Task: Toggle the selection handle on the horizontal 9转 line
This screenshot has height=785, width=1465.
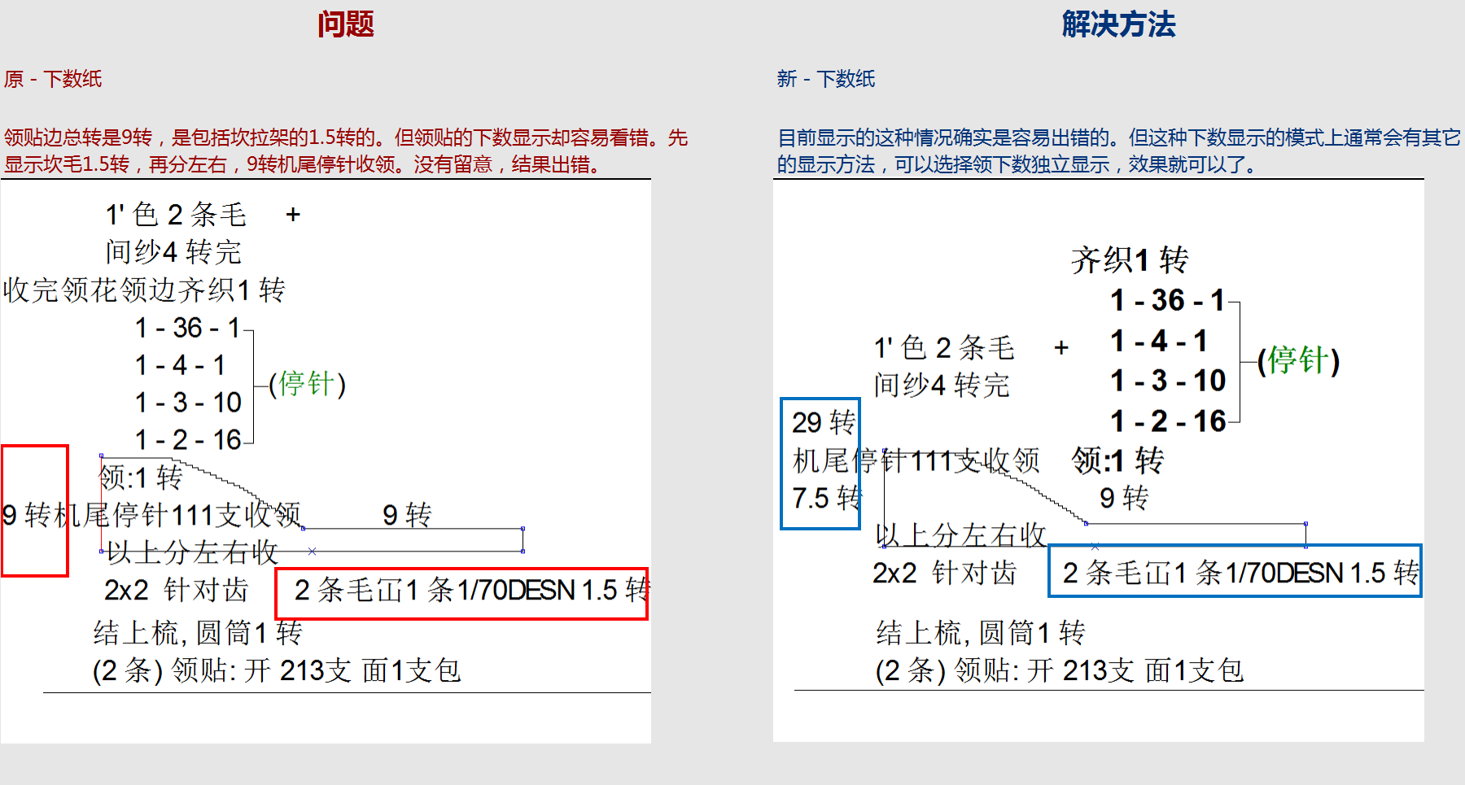Action: (521, 529)
